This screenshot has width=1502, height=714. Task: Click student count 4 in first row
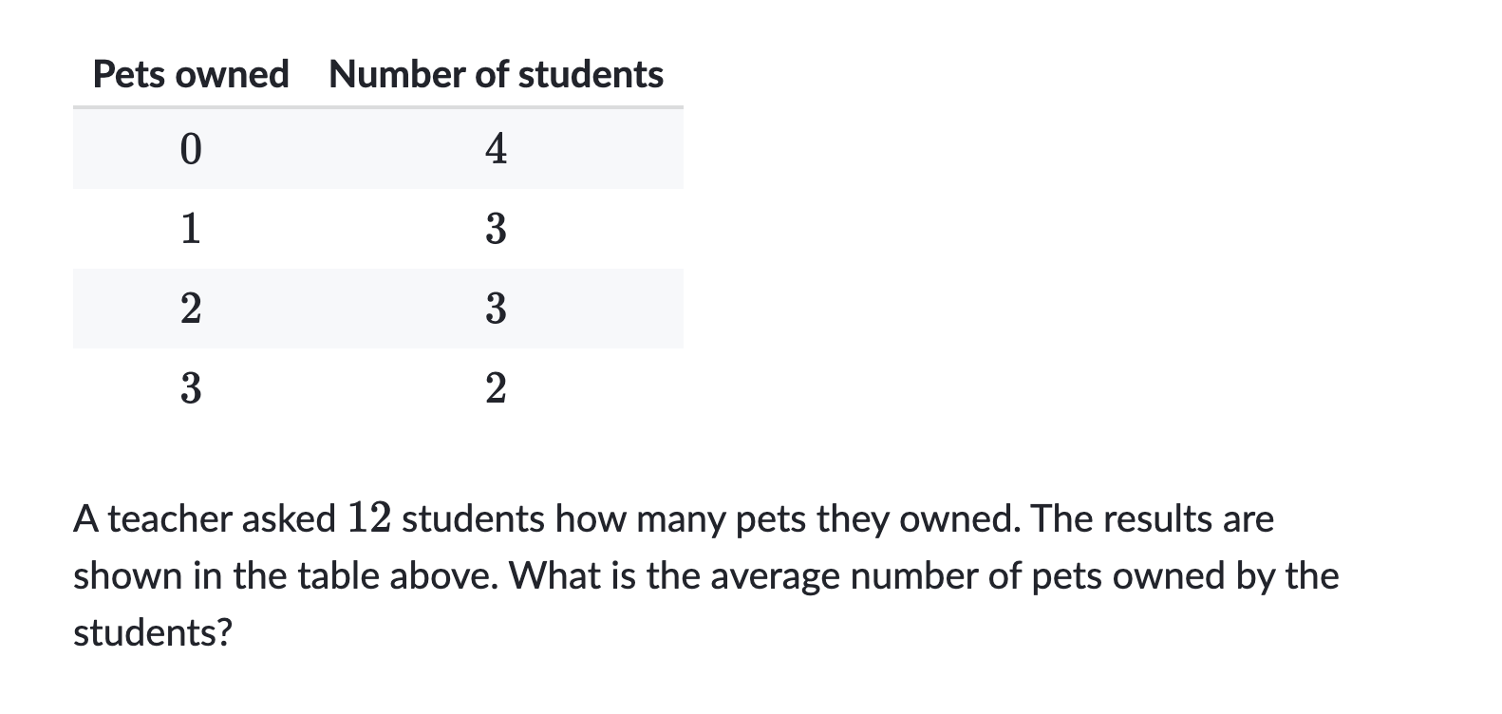pos(496,149)
